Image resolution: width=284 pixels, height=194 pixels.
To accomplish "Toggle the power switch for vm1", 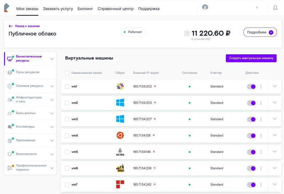I will tap(251, 87).
